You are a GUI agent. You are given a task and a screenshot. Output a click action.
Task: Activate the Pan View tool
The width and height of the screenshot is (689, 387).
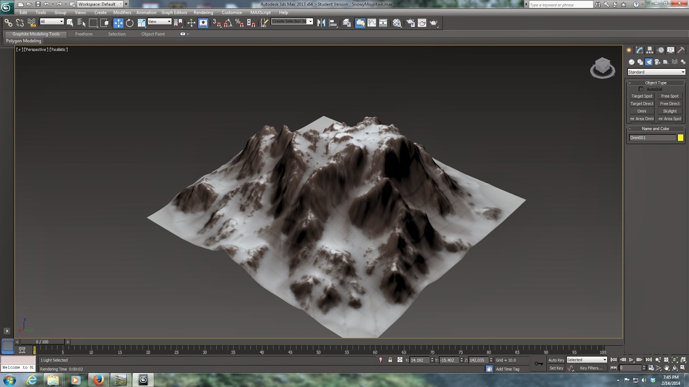point(667,368)
